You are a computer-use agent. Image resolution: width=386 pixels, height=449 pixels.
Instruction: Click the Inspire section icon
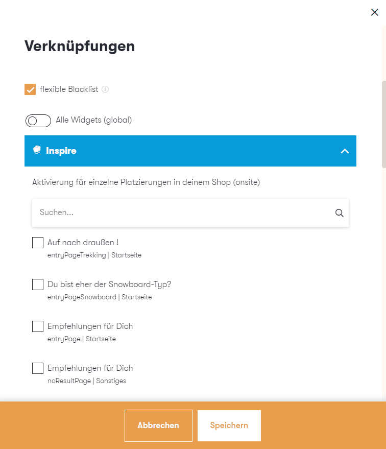point(37,150)
